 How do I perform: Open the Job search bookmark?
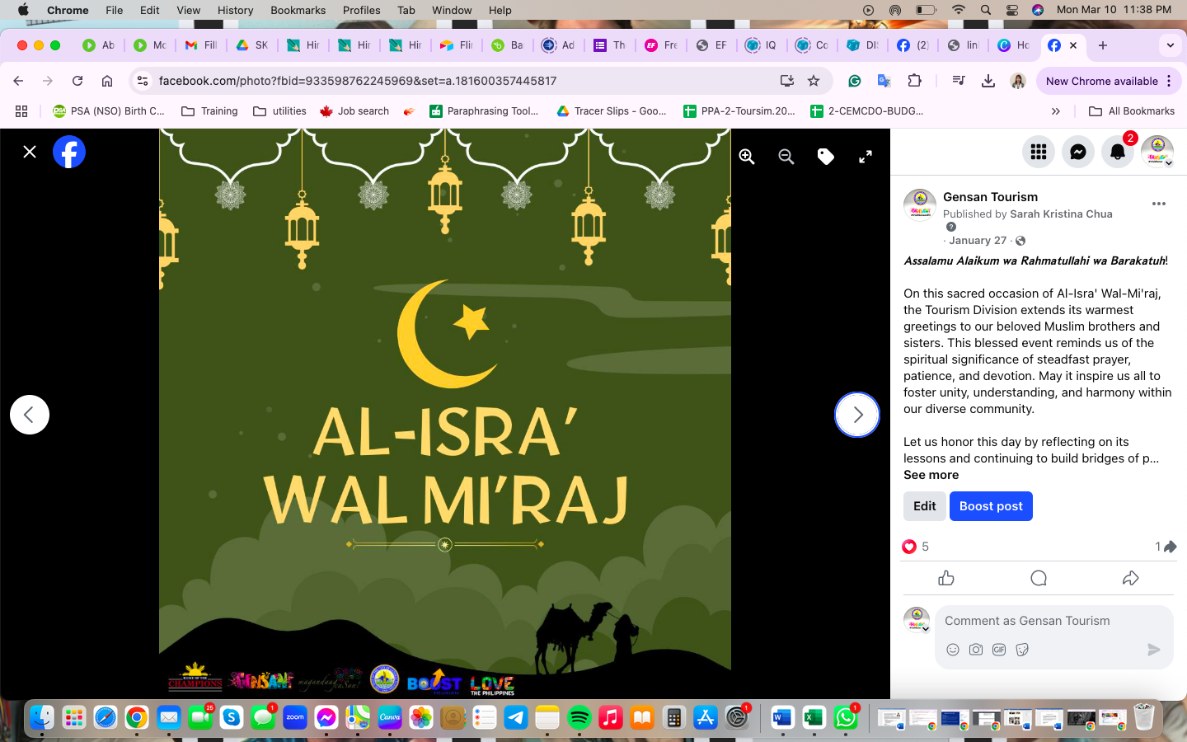(x=354, y=111)
